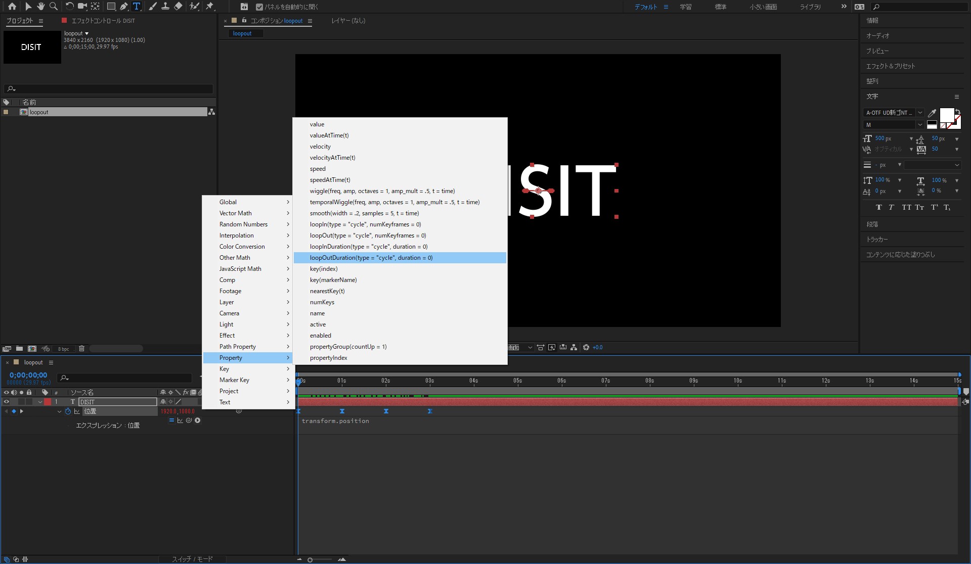Select the Pan Behind anchor point tool
The image size is (971, 564).
click(x=95, y=7)
